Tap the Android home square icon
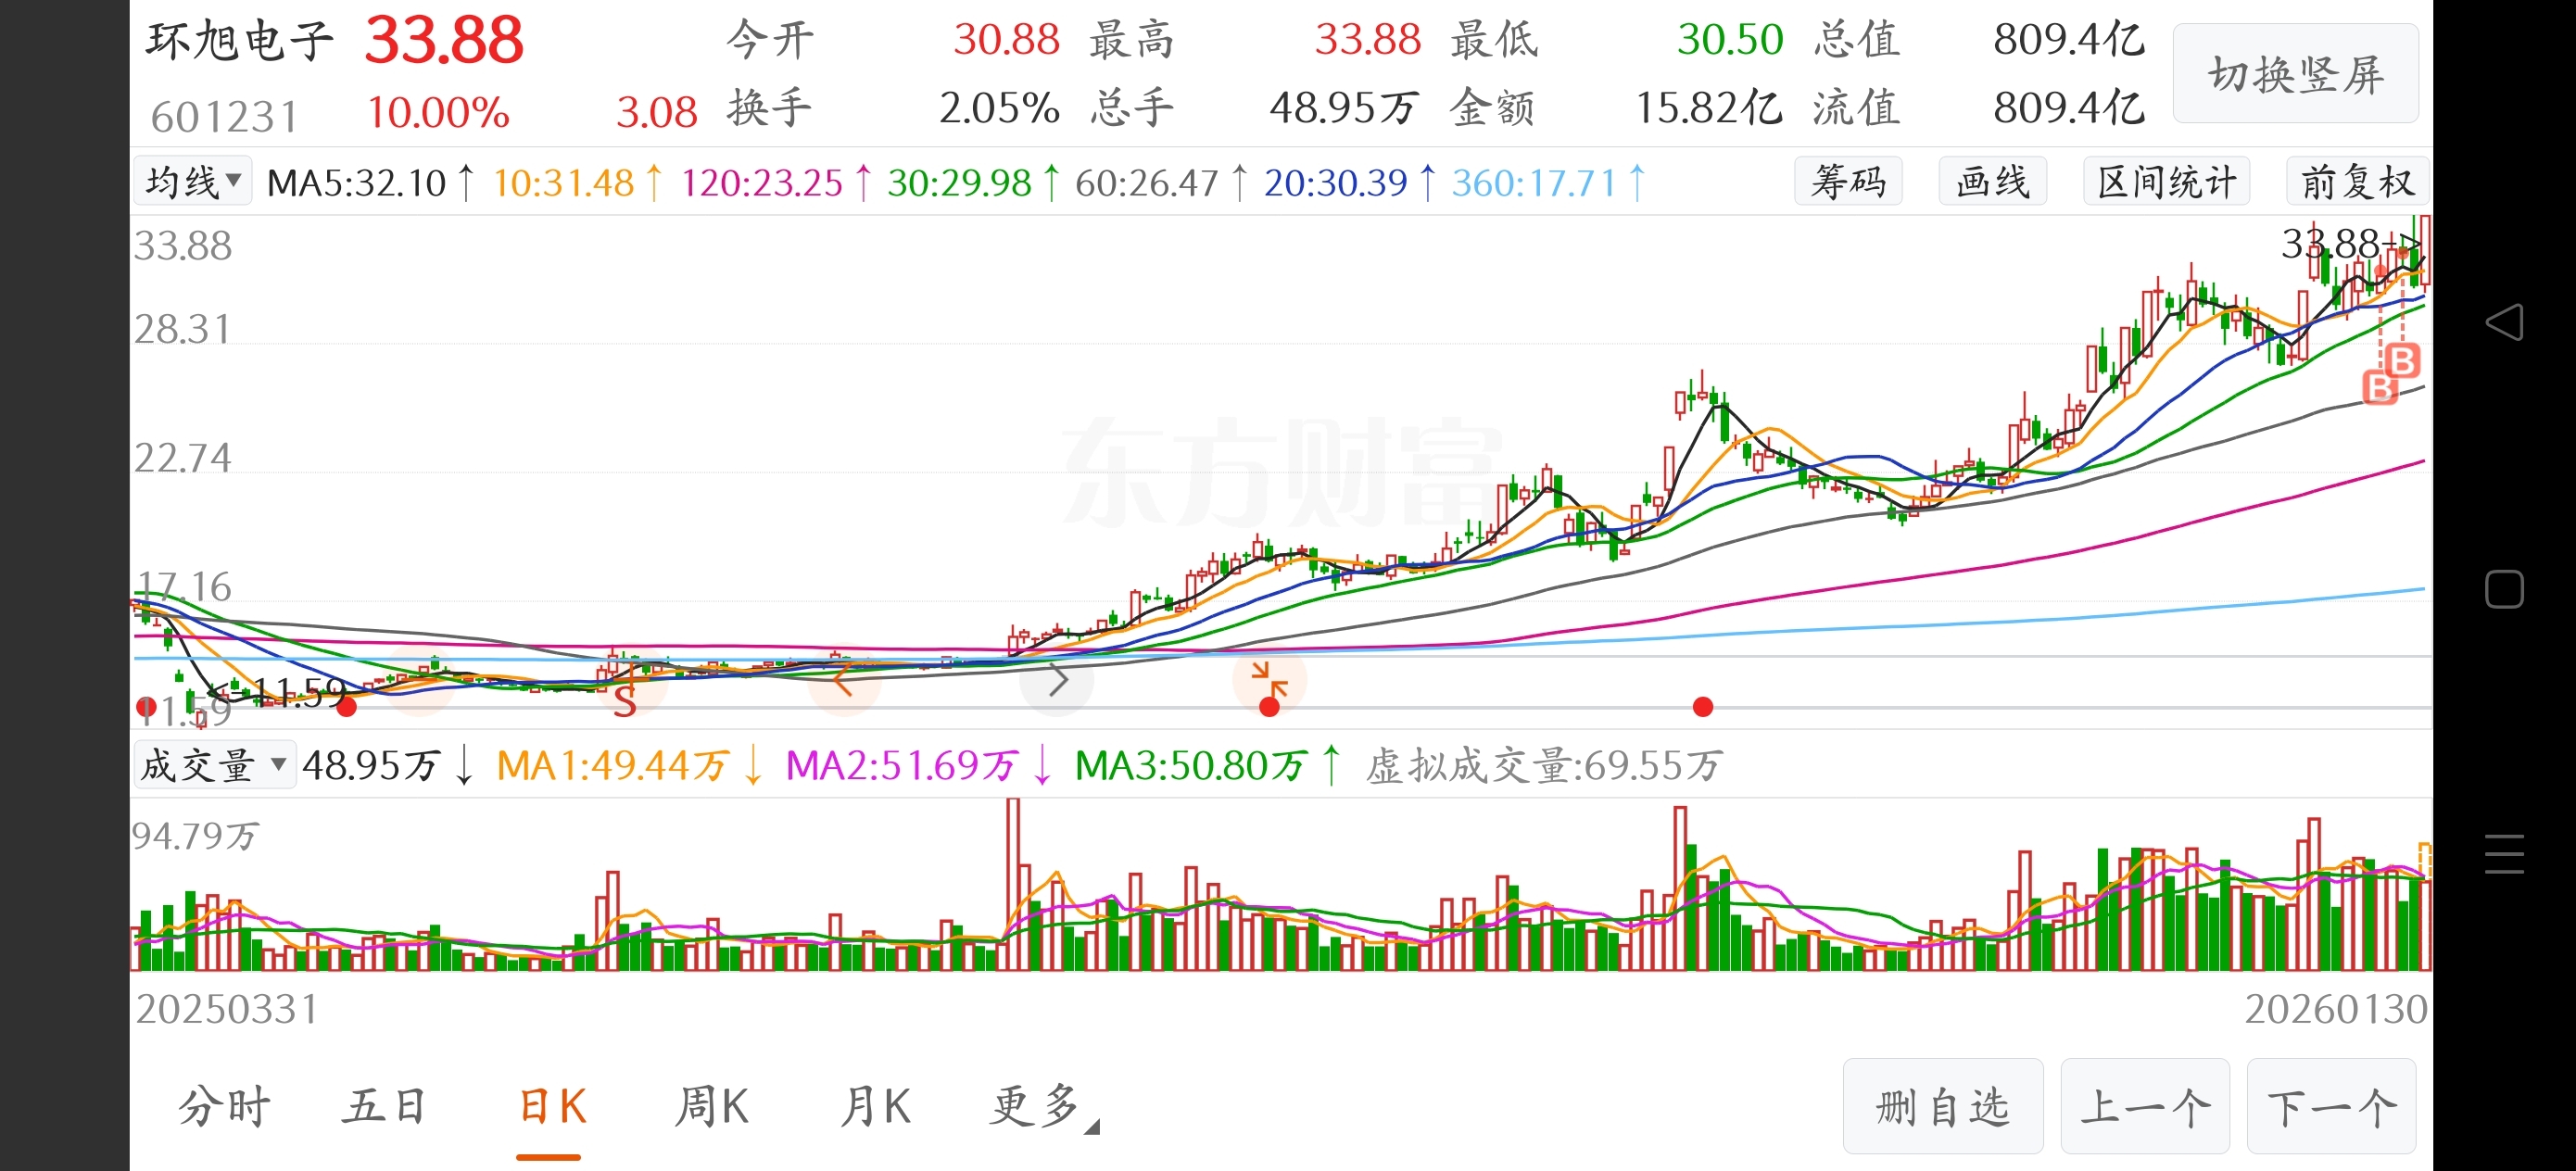The image size is (2576, 1171). point(2504,589)
